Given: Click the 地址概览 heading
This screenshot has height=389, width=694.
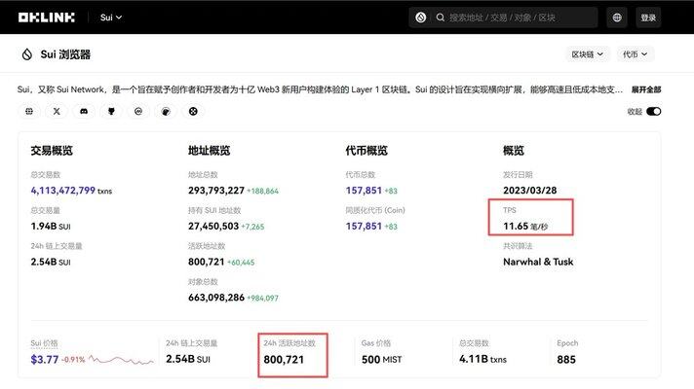Looking at the screenshot, I should [x=209, y=151].
